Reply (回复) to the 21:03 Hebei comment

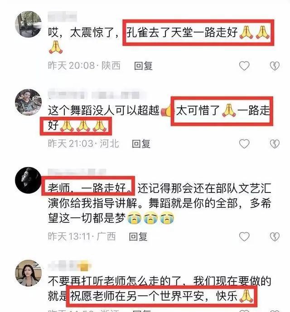[x=141, y=144]
